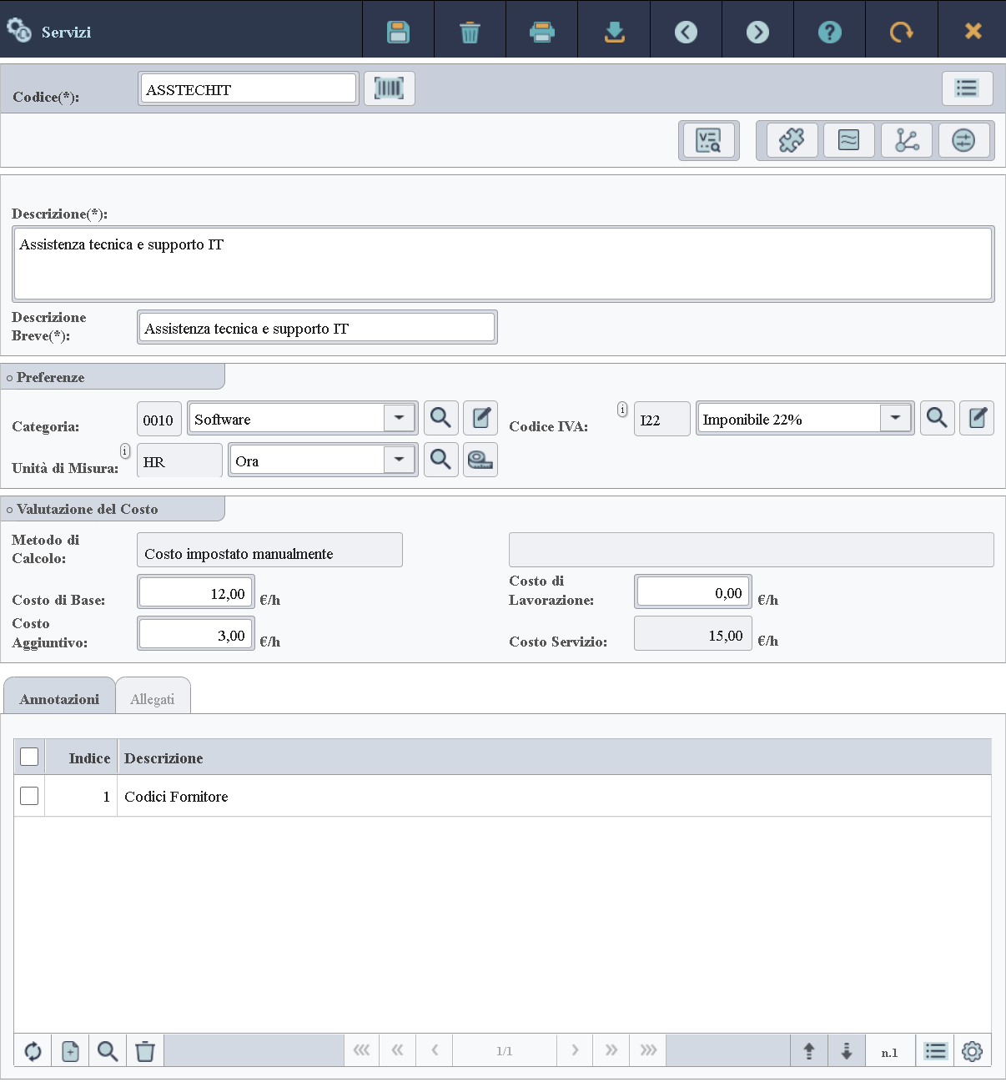The height and width of the screenshot is (1082, 1006).
Task: Click tape measure icon for units
Action: tap(480, 460)
